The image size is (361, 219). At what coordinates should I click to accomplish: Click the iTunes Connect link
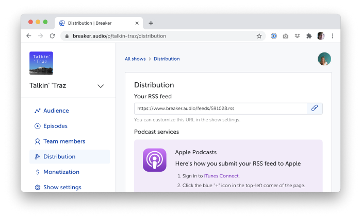click(x=221, y=176)
